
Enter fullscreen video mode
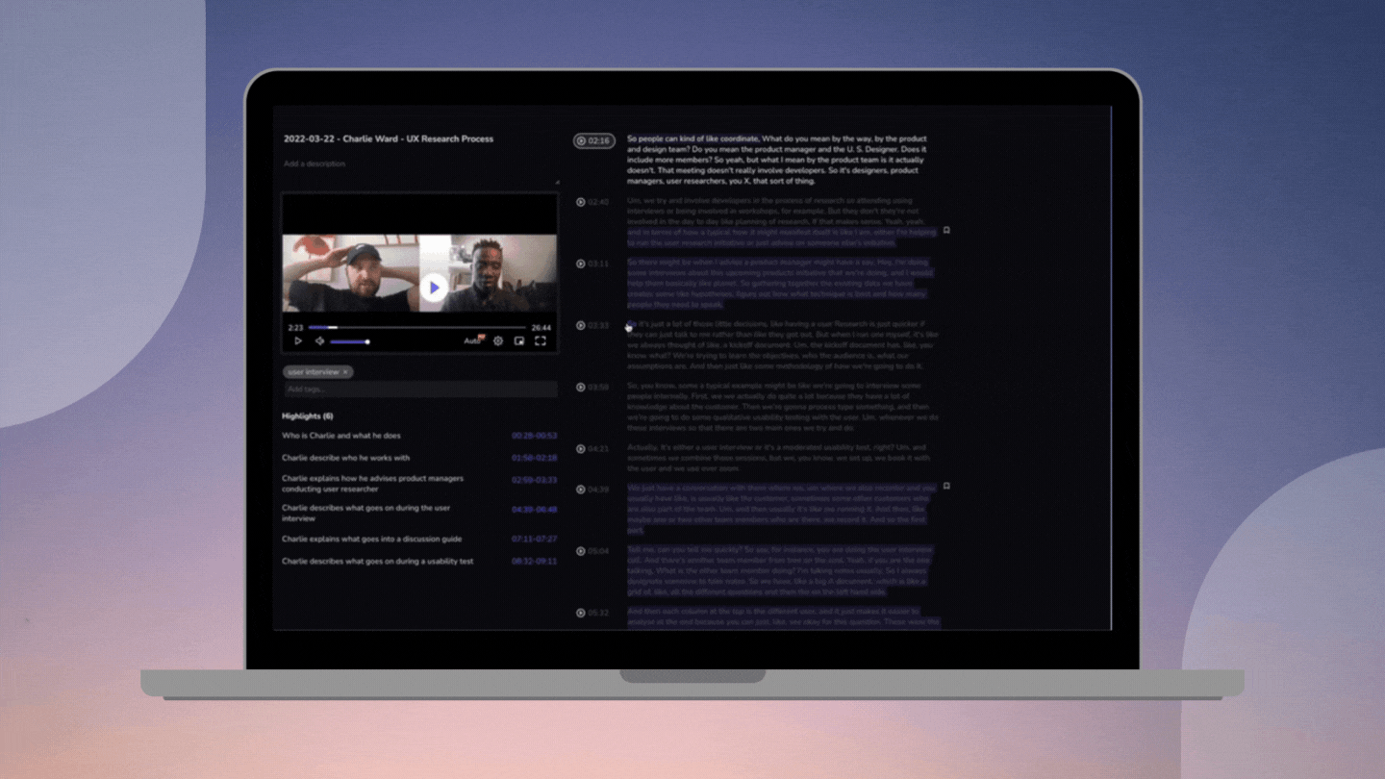tap(541, 340)
